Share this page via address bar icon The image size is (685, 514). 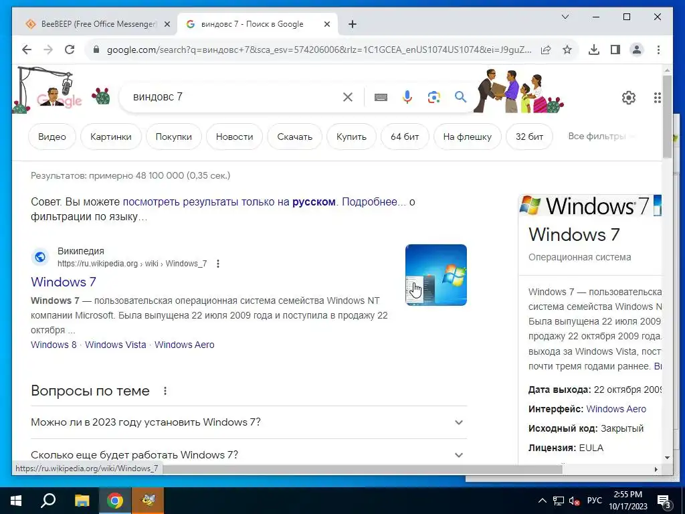click(546, 50)
